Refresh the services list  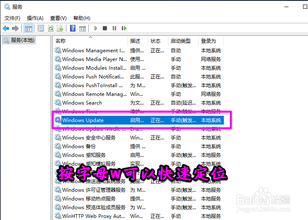pyautogui.click(x=51, y=28)
